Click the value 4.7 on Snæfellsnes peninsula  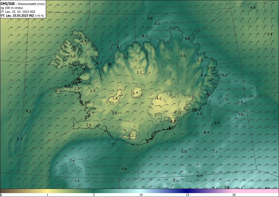pyautogui.click(x=68, y=86)
